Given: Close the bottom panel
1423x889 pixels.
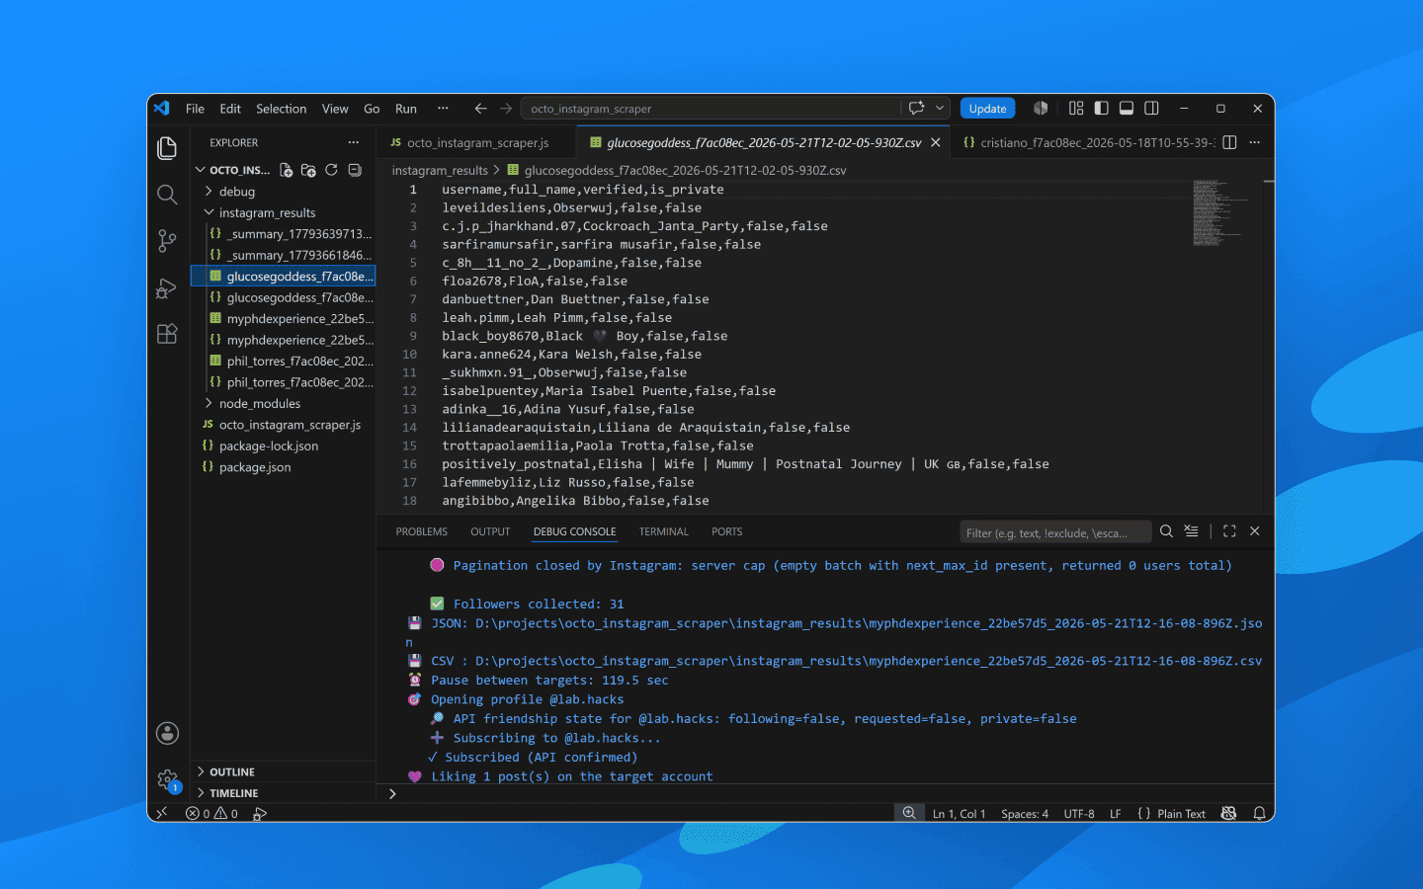Looking at the screenshot, I should coord(1254,531).
